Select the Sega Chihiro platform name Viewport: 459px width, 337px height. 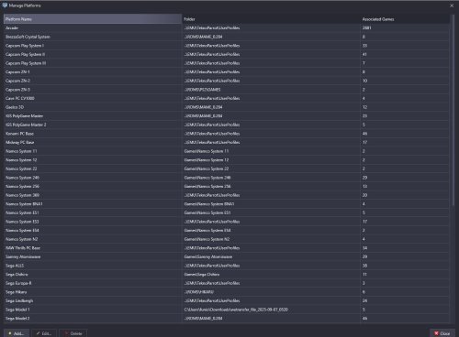point(17,275)
